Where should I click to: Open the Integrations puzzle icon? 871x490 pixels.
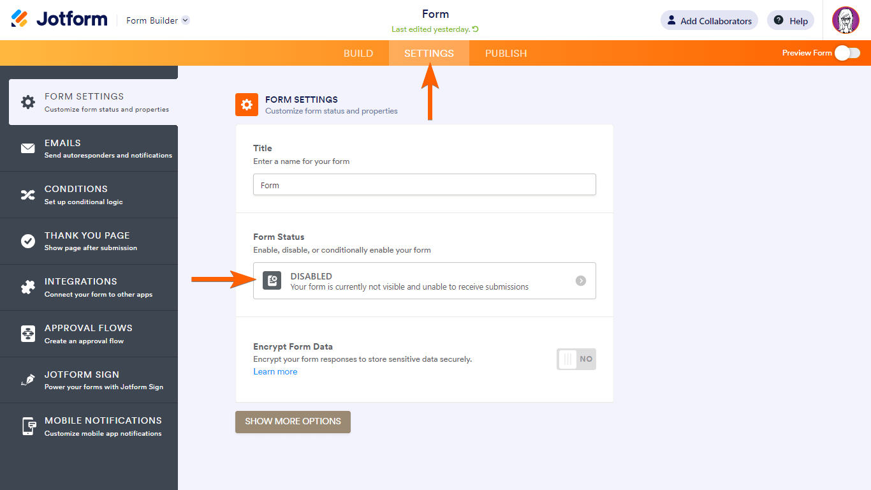tap(27, 287)
